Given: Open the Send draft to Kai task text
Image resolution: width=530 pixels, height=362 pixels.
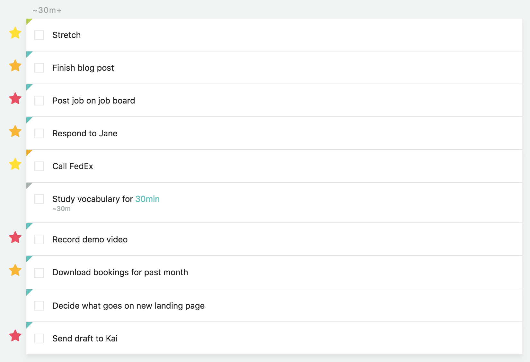Looking at the screenshot, I should click(x=85, y=339).
